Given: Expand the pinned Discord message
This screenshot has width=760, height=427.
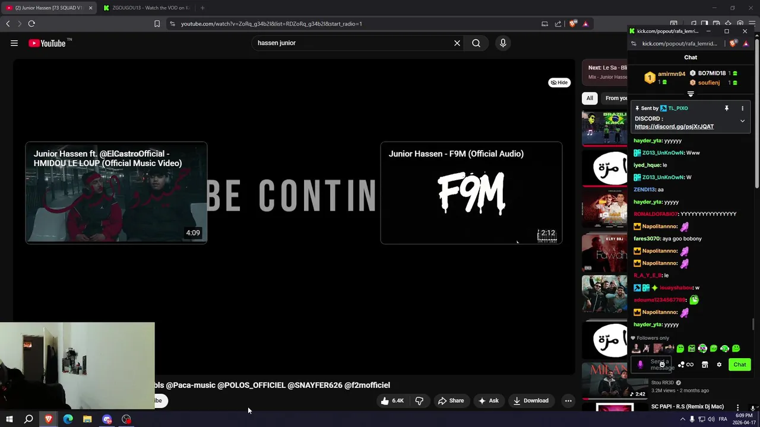Looking at the screenshot, I should (742, 121).
